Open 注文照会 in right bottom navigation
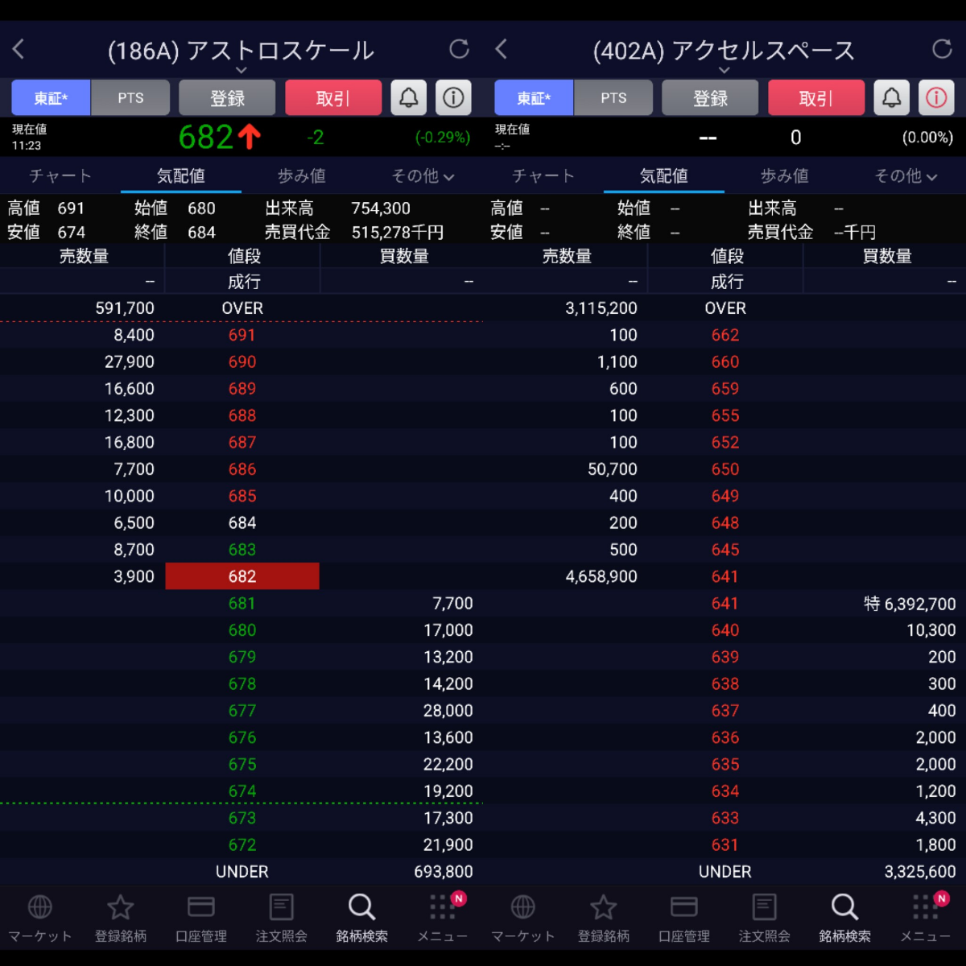966x966 pixels. click(764, 918)
